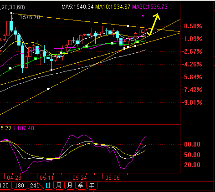Click the J:107.40 KDJ indicator value
This screenshot has width=215, height=192.
tap(23, 128)
